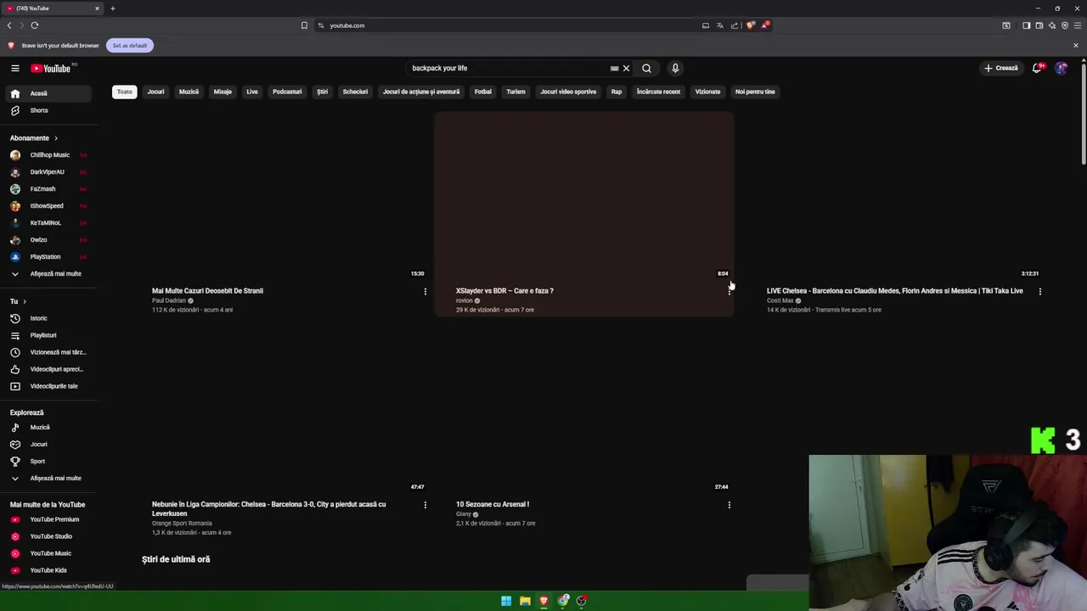Expand the Abonamente section header

(34, 137)
